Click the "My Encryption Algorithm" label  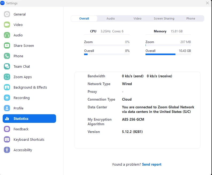click(100, 122)
